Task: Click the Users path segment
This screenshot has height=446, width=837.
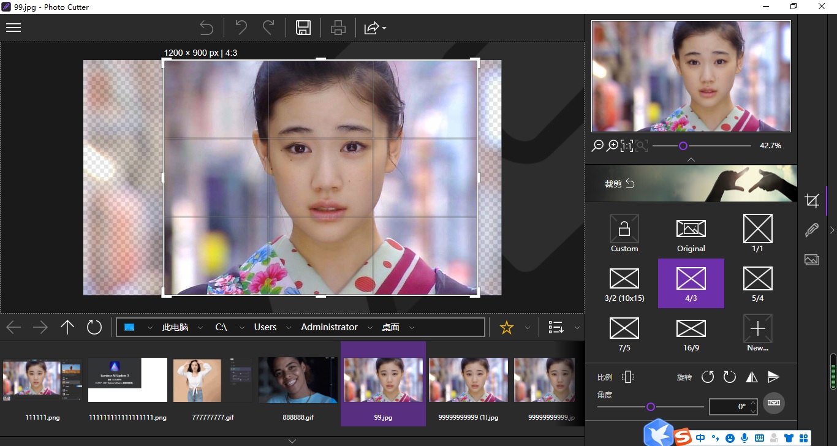Action: tap(265, 327)
